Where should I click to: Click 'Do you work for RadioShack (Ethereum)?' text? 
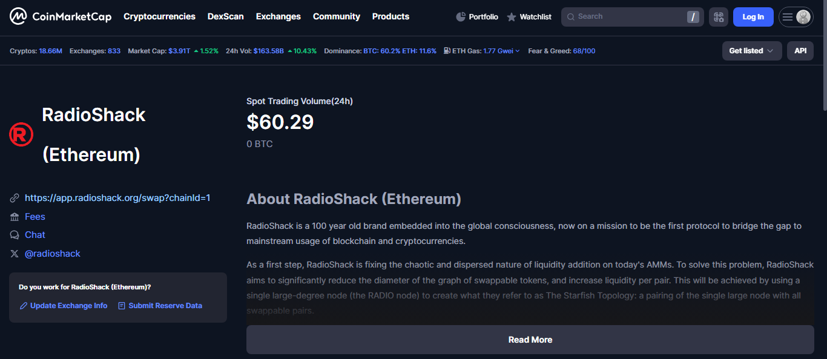[x=85, y=287]
